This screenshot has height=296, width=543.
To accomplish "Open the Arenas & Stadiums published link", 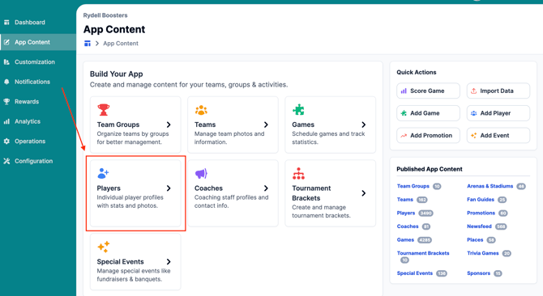I will [x=490, y=186].
